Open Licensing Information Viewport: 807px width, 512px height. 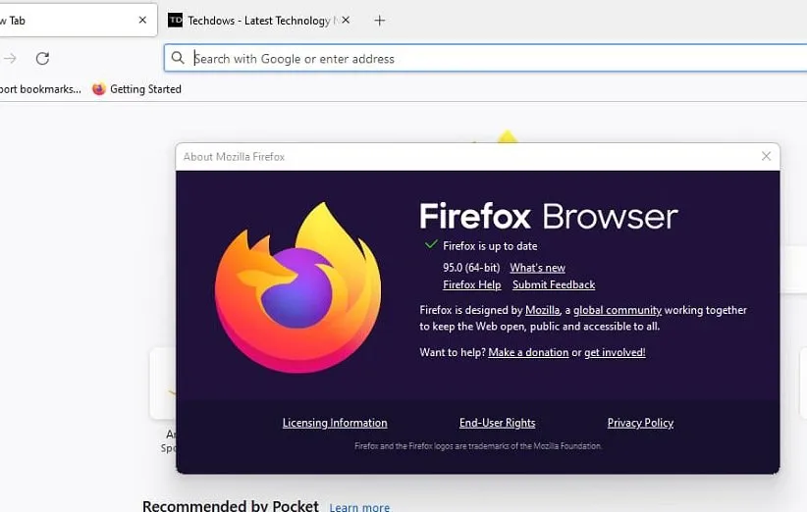[x=335, y=423]
